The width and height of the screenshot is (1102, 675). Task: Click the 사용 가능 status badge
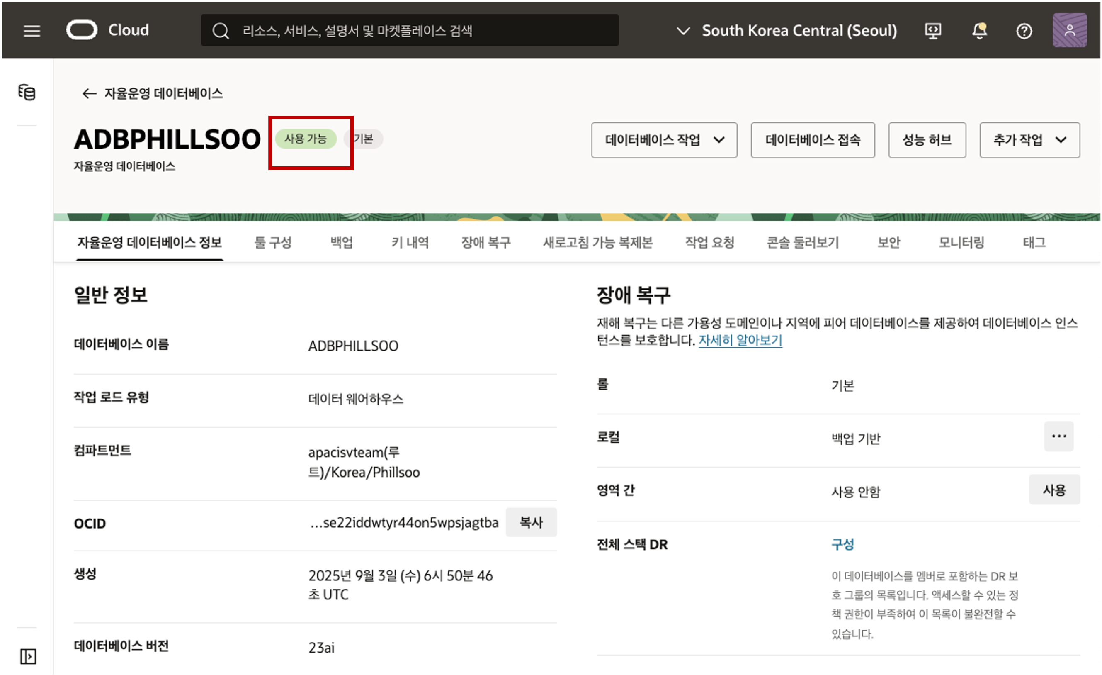point(306,139)
